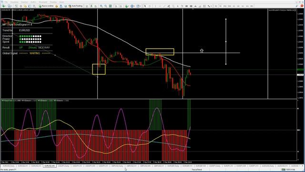
Task: Select the Vertical Line drawing tool
Action: click(x=155, y=6)
